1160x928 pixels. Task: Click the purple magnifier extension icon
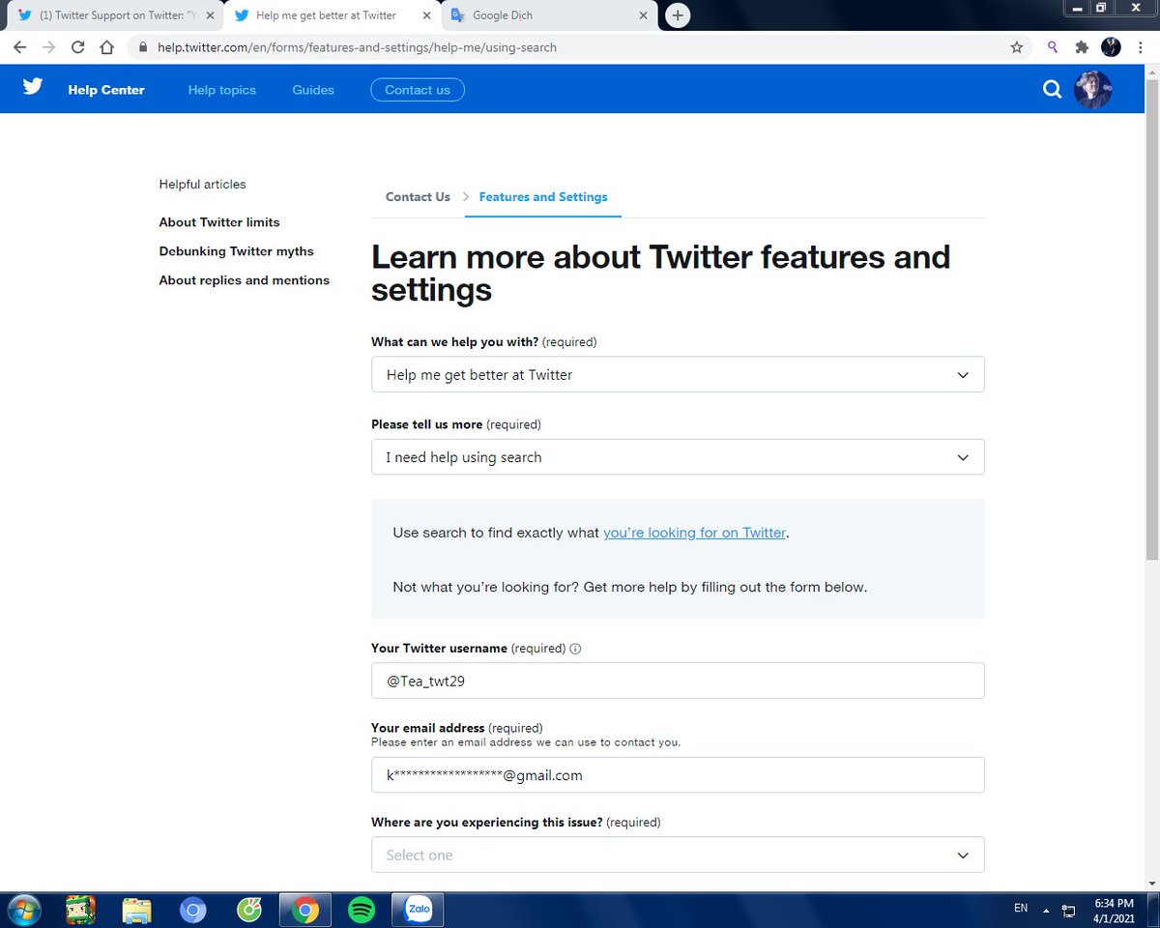(1053, 46)
